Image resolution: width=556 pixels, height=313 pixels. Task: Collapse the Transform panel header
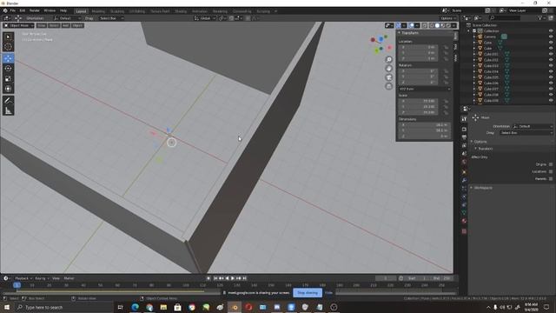click(424, 33)
